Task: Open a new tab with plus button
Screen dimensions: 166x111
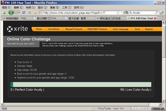Action: point(160,18)
